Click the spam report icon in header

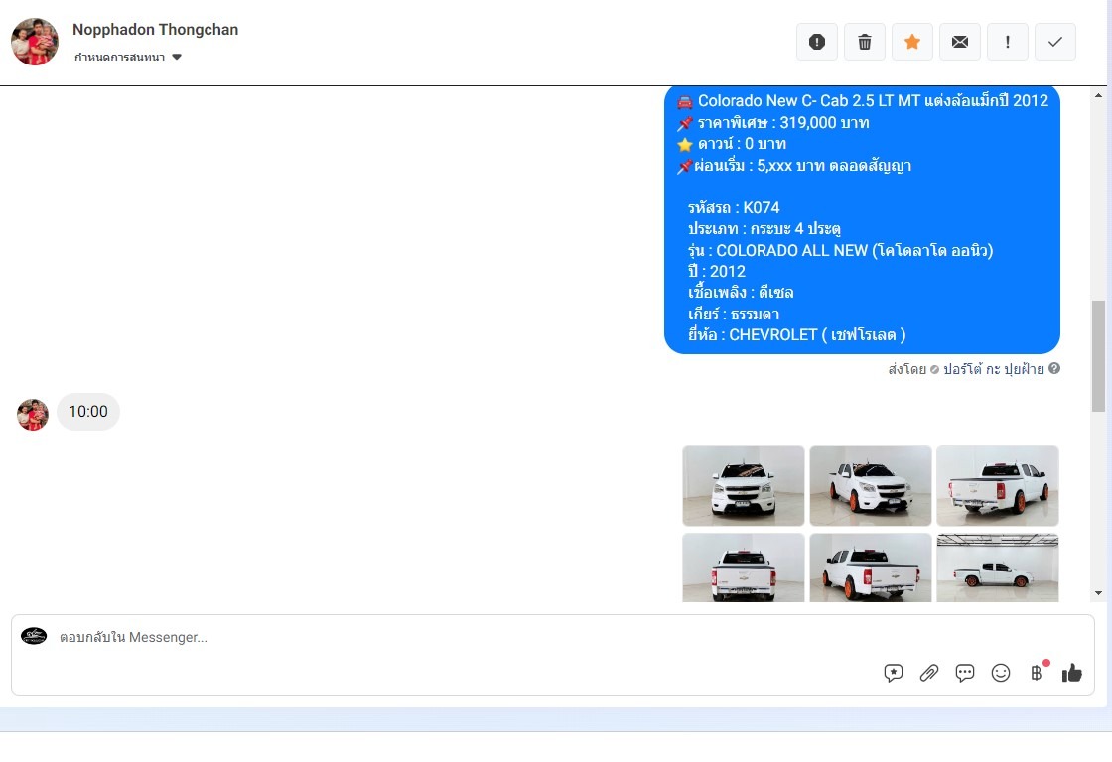click(816, 42)
